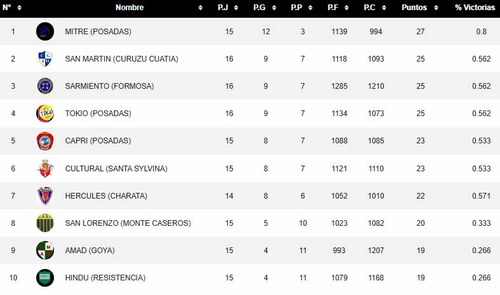Click the Puntos column header
This screenshot has height=295, width=500.
click(414, 8)
